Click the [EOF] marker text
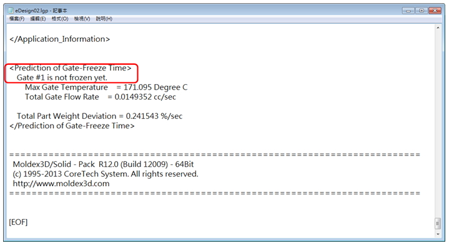The width and height of the screenshot is (449, 246). coord(18,222)
